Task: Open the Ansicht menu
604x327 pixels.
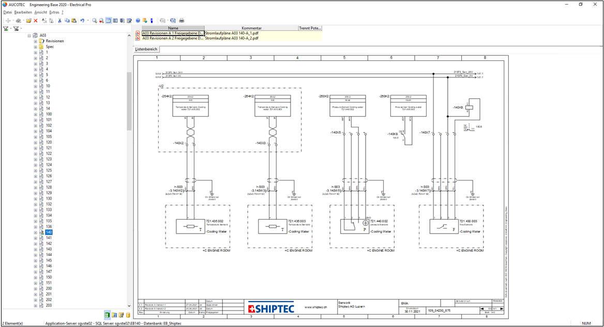Action: [x=40, y=12]
